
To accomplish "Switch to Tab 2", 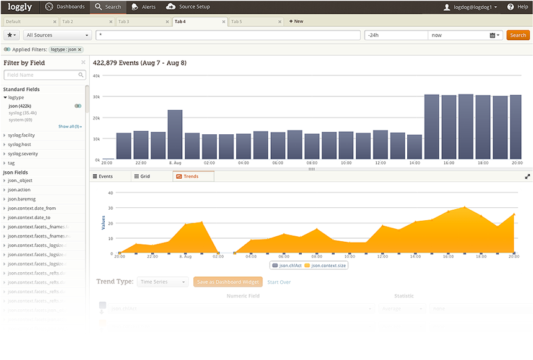I will point(87,22).
